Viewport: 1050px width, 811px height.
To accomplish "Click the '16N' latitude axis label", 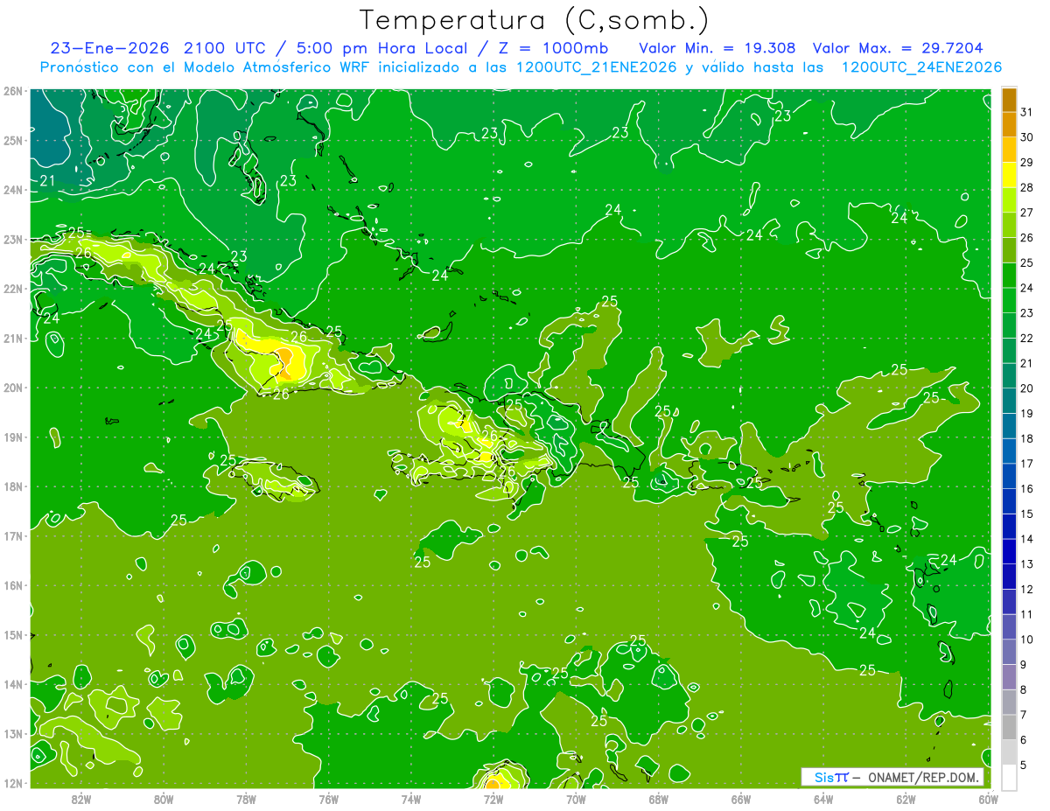I will (x=12, y=585).
